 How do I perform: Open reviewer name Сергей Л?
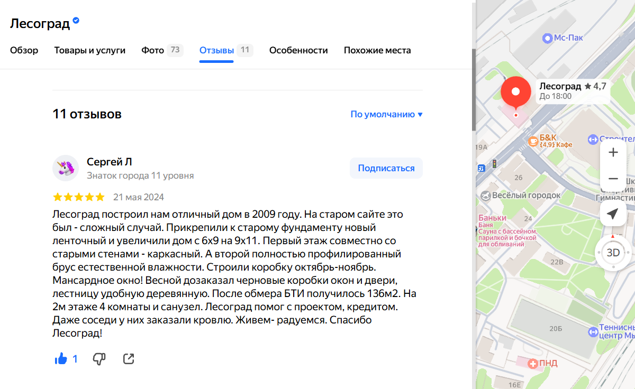(x=110, y=162)
